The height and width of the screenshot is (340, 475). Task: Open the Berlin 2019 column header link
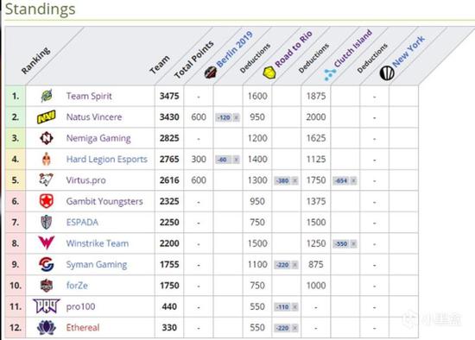tap(235, 48)
